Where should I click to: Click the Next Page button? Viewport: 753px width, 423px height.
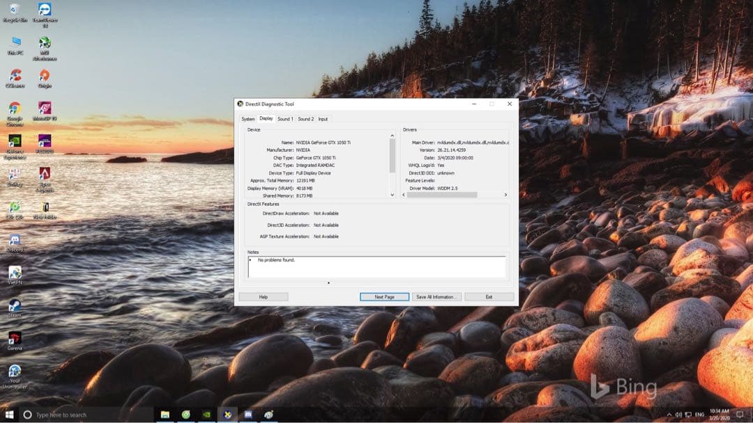pos(384,297)
